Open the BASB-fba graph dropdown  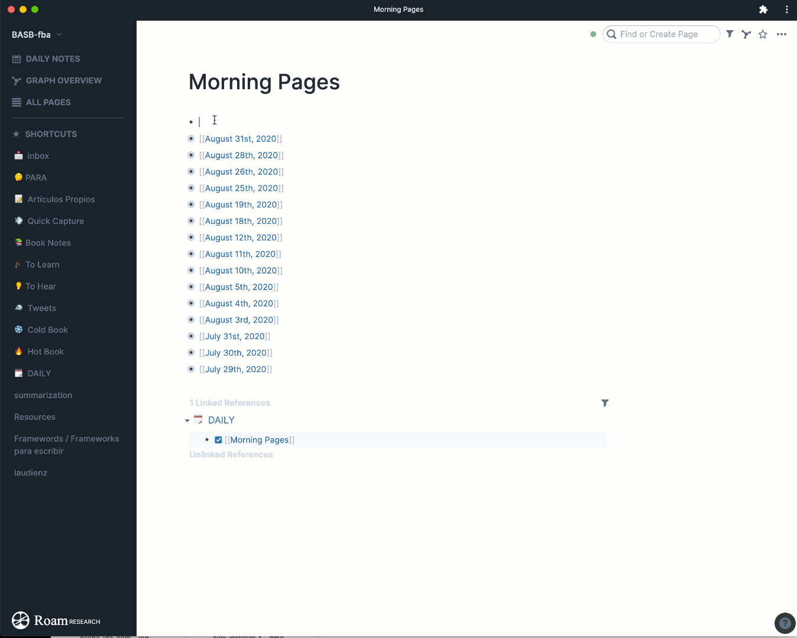[37, 35]
